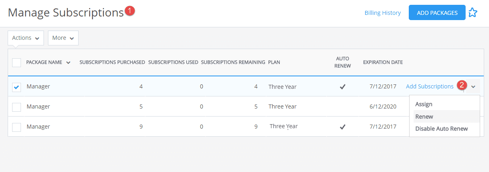Check the second Manager row checkbox
The height and width of the screenshot is (172, 489).
click(x=17, y=107)
